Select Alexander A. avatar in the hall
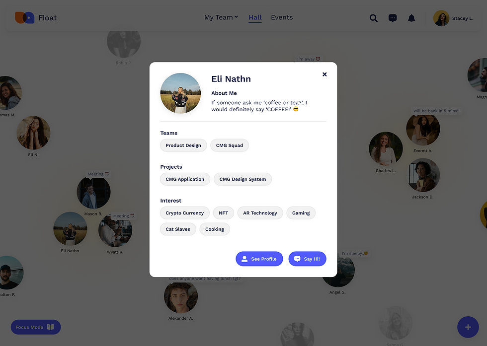Image resolution: width=487 pixels, height=346 pixels. (181, 296)
